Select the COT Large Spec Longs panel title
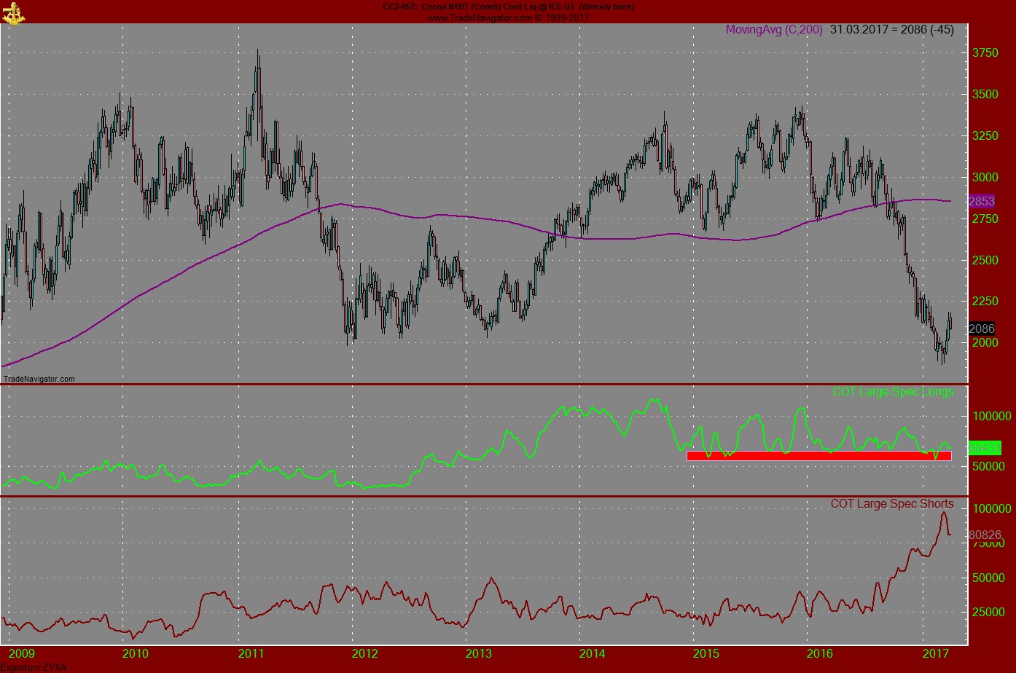 coord(893,392)
